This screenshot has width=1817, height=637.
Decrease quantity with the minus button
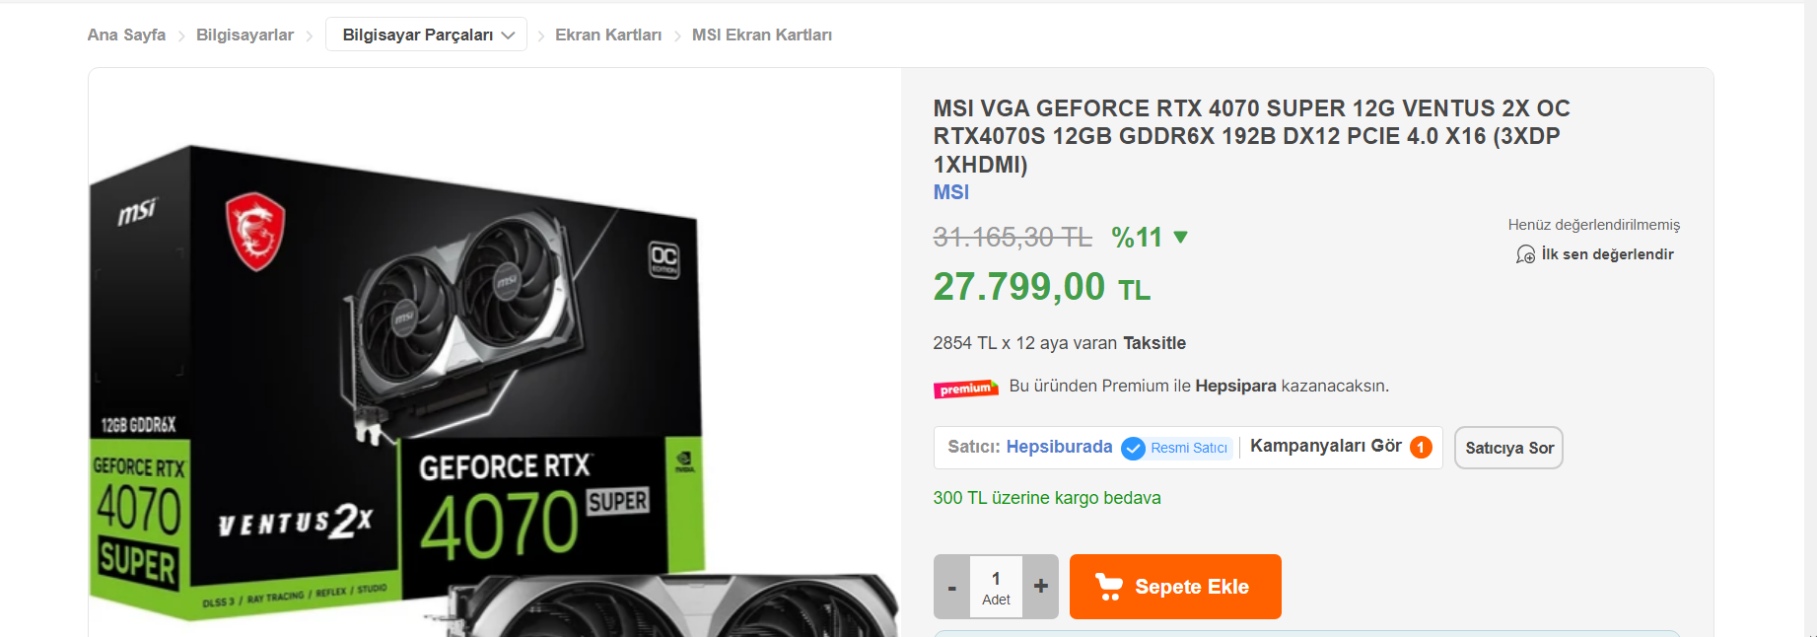point(951,587)
